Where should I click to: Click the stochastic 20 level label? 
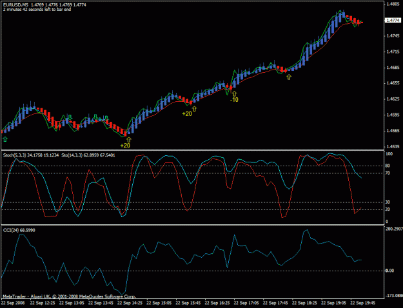[x=388, y=209]
